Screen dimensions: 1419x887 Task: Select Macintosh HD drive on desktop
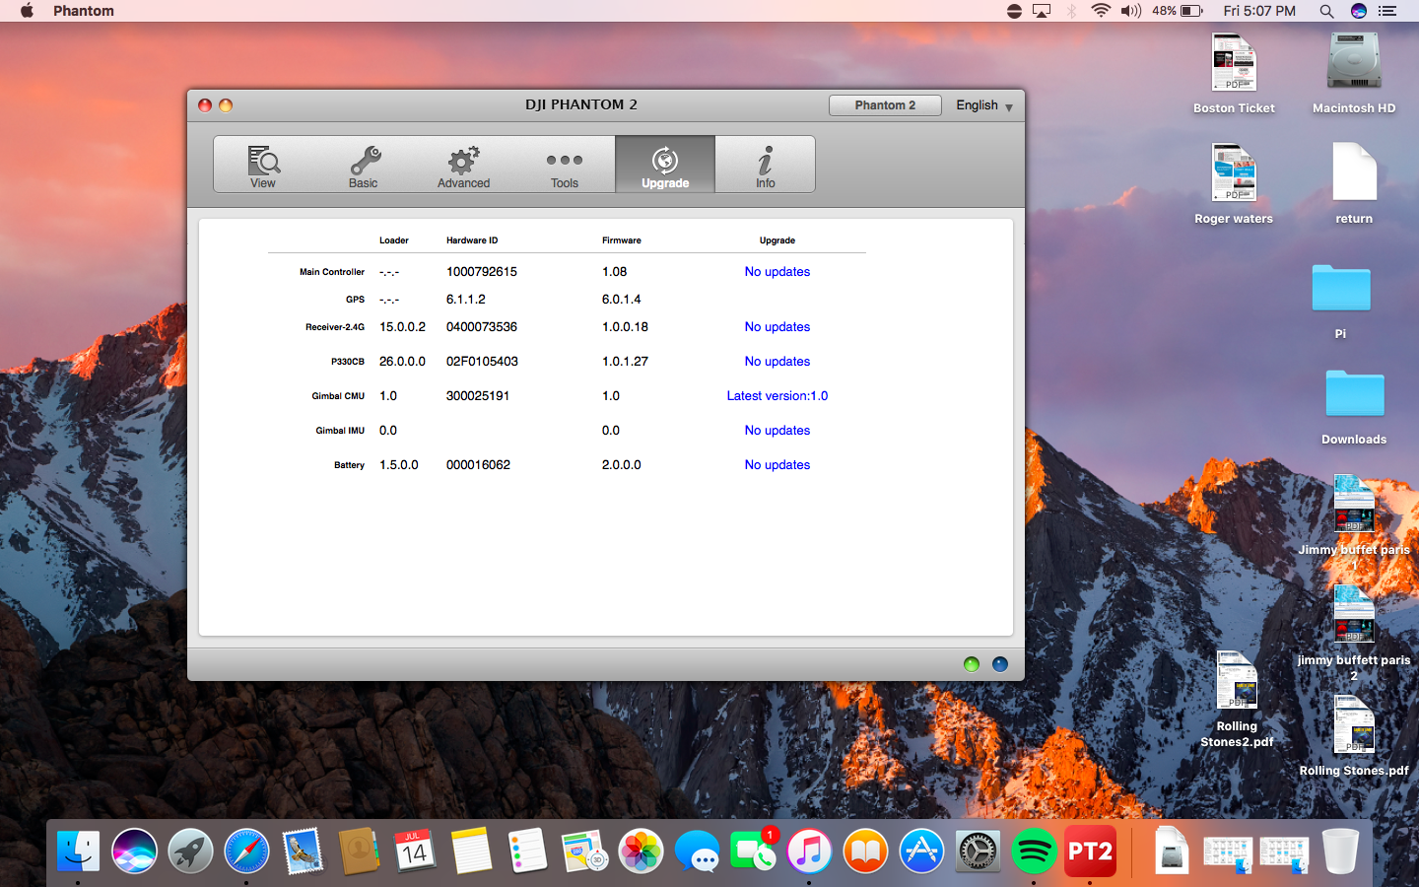tap(1354, 73)
